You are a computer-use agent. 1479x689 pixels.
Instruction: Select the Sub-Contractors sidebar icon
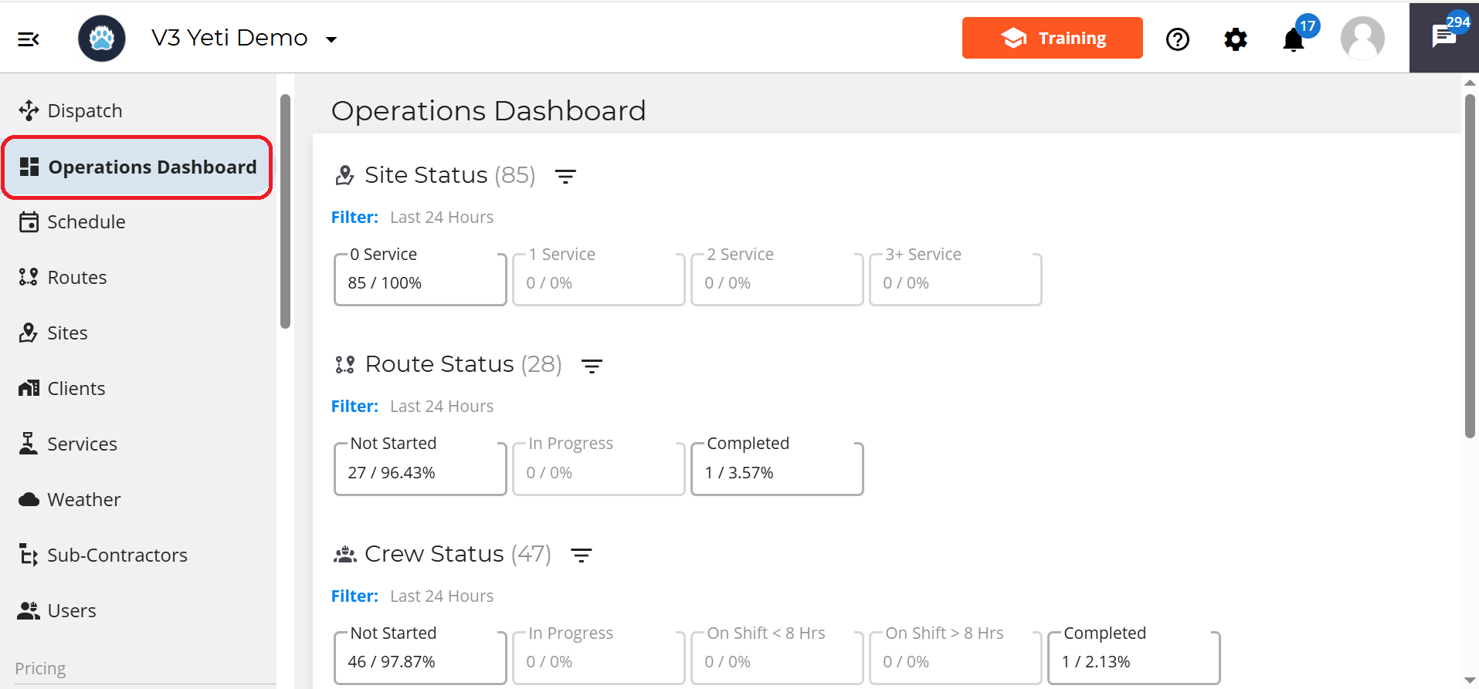pos(29,555)
